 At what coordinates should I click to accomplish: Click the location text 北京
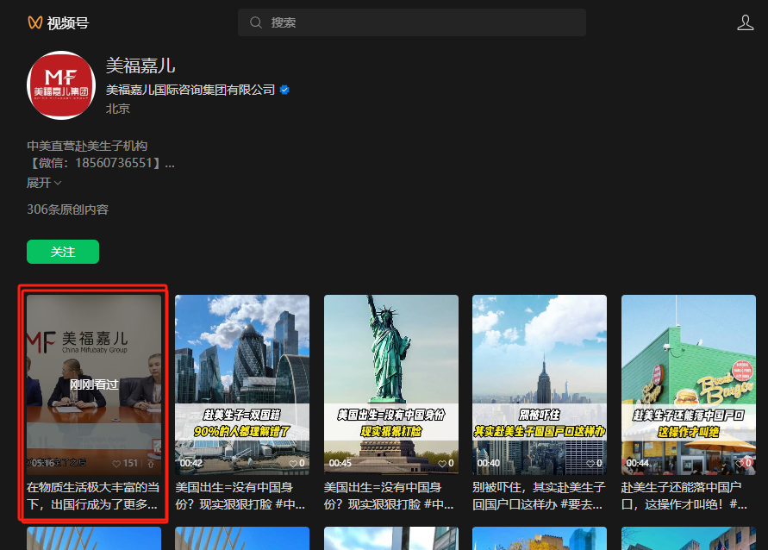(x=118, y=109)
